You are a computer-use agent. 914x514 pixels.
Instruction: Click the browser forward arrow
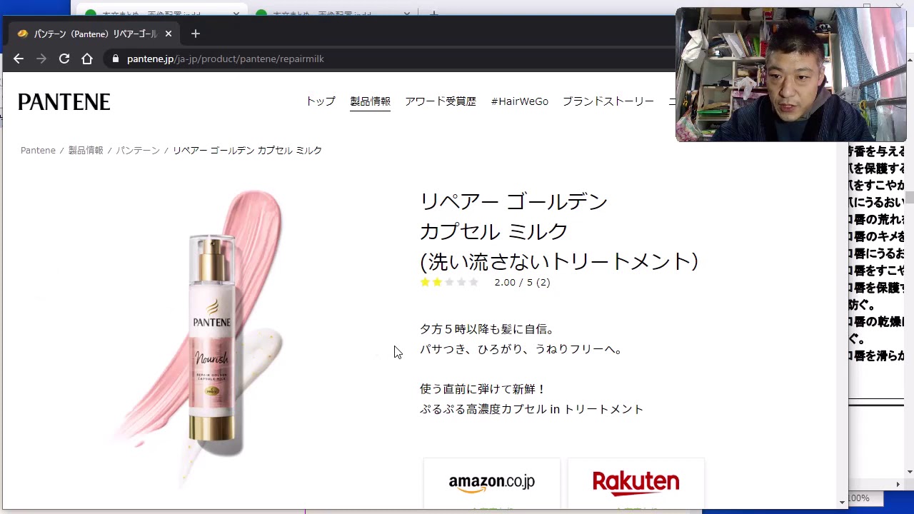pyautogui.click(x=41, y=59)
